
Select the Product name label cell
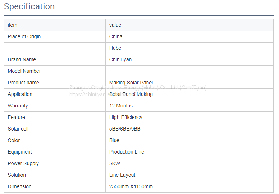23,83
